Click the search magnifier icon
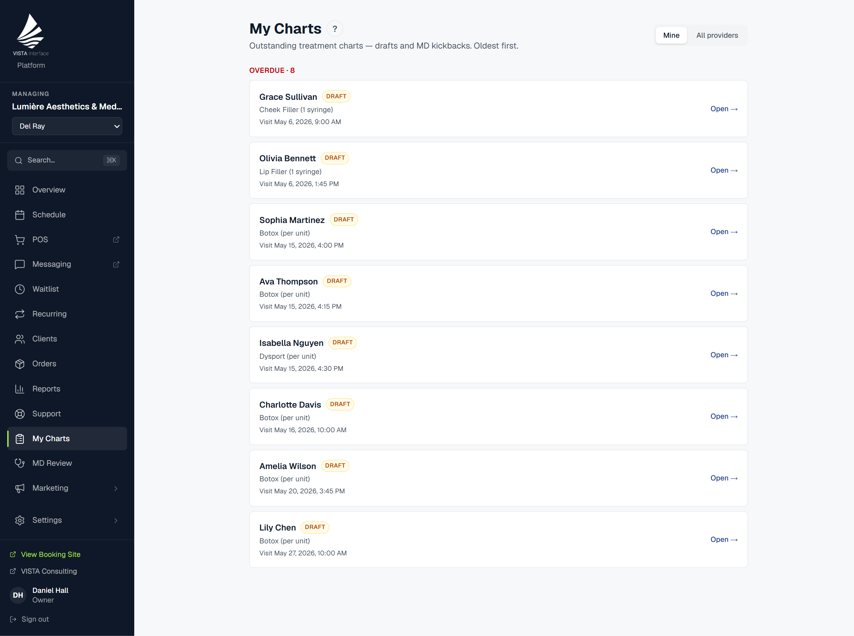This screenshot has width=854, height=636. (x=19, y=160)
